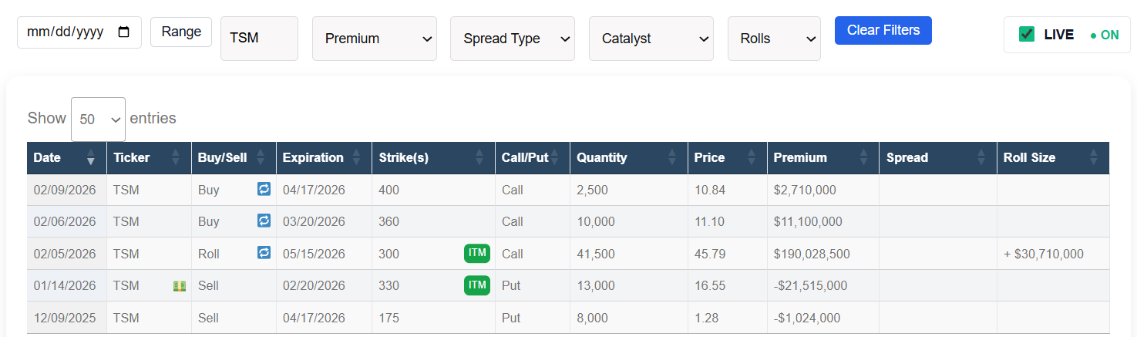Viewport: 1137px width, 337px height.
Task: Expand the Spread Type dropdown
Action: click(512, 39)
